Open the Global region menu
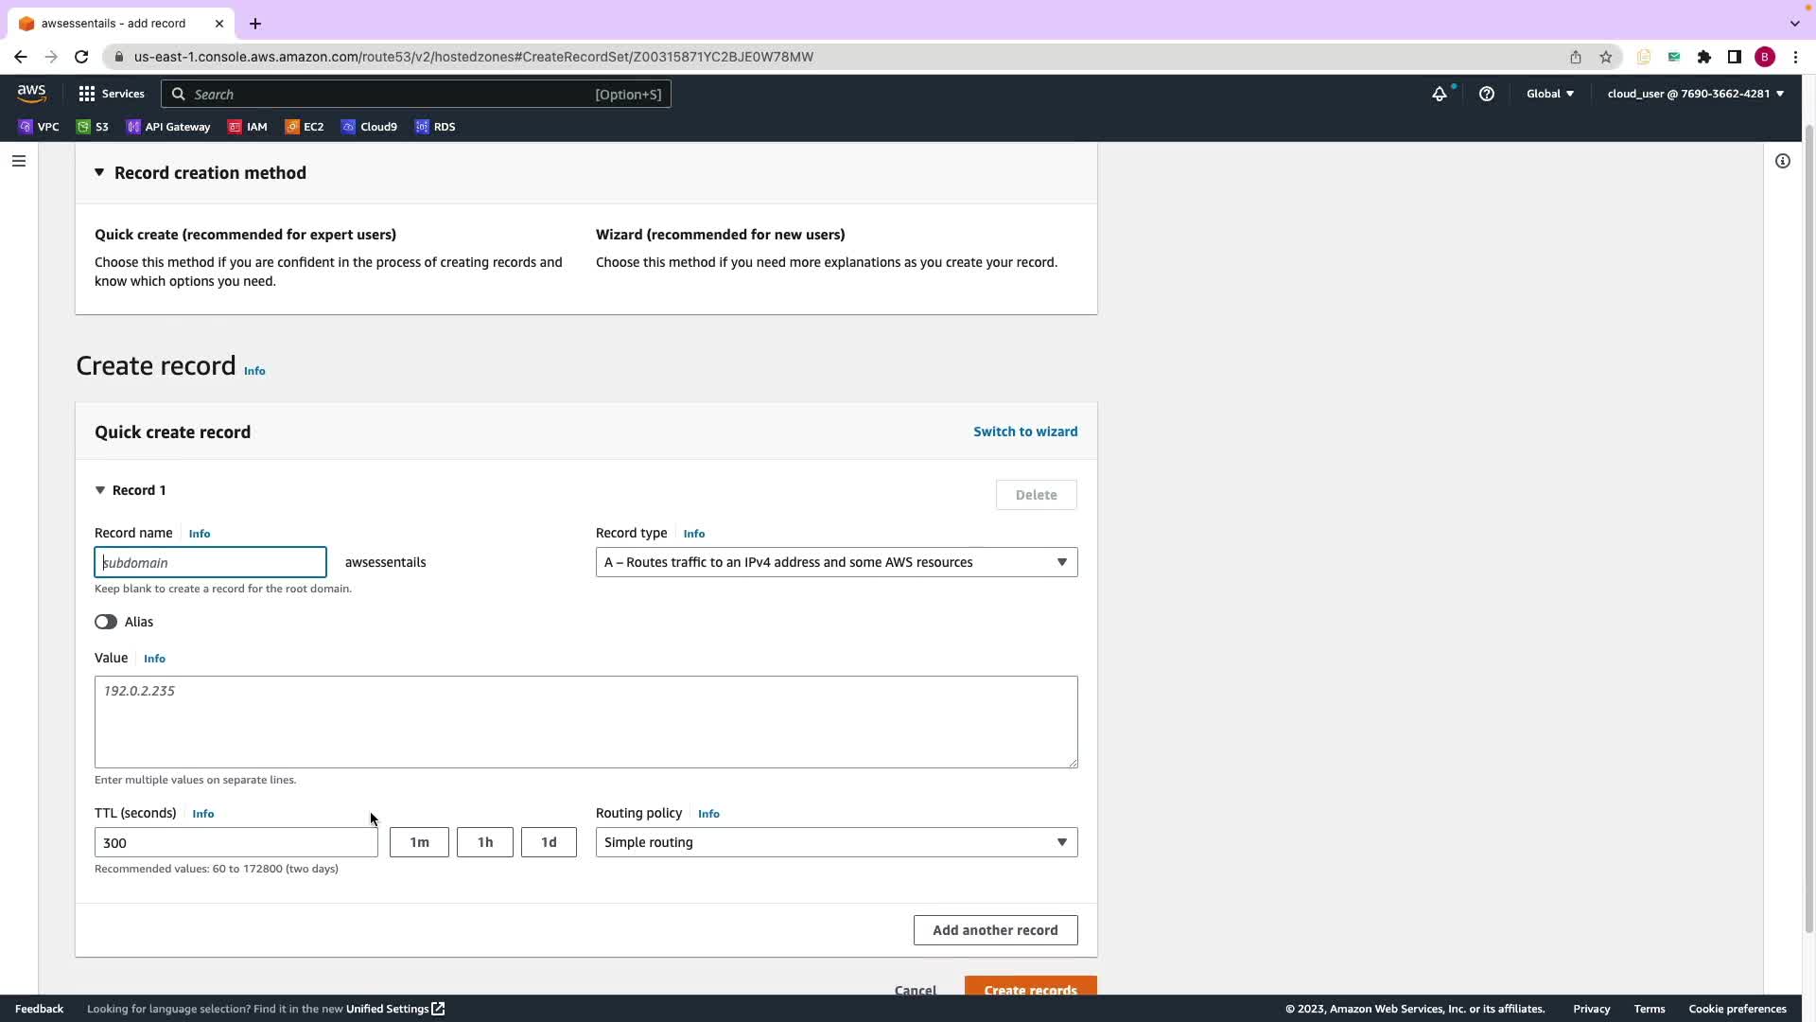This screenshot has width=1816, height=1022. [1549, 94]
